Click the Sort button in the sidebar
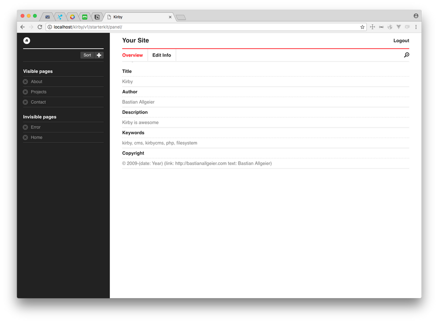Image resolution: width=439 pixels, height=323 pixels. point(86,55)
